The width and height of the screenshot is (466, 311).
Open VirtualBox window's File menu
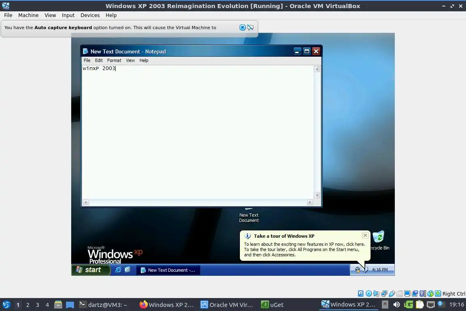click(8, 15)
